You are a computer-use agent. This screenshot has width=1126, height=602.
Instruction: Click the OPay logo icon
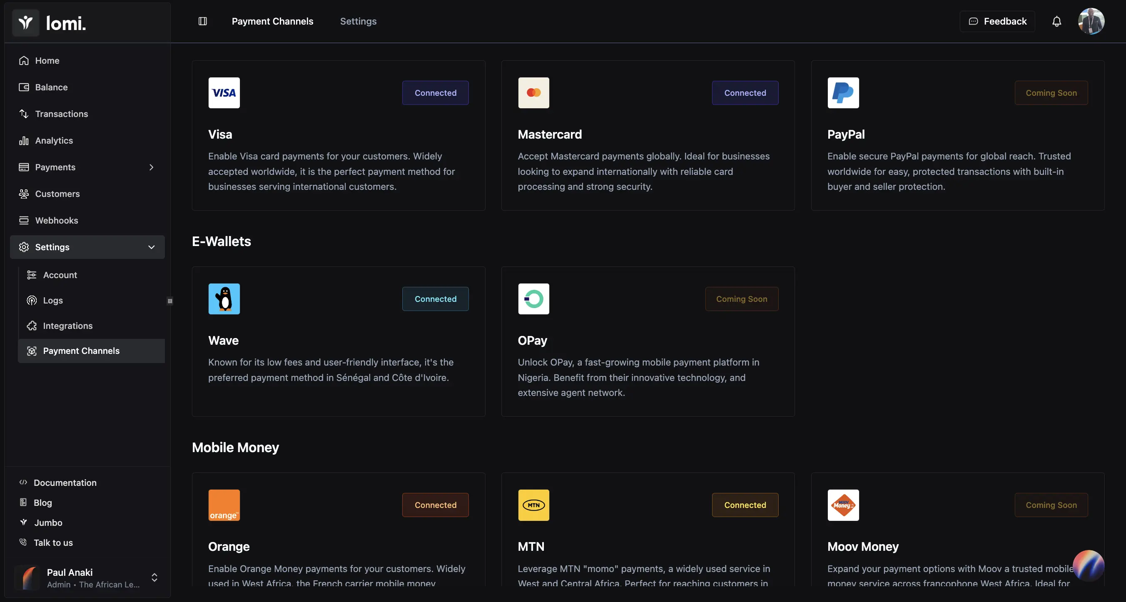coord(533,299)
